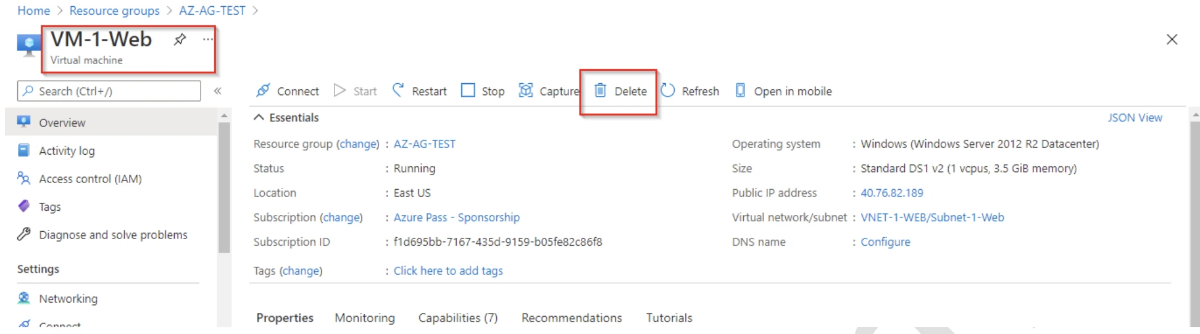Screen dimensions: 1200x334
Task: Click the Open in mobile label
Action: tap(793, 91)
